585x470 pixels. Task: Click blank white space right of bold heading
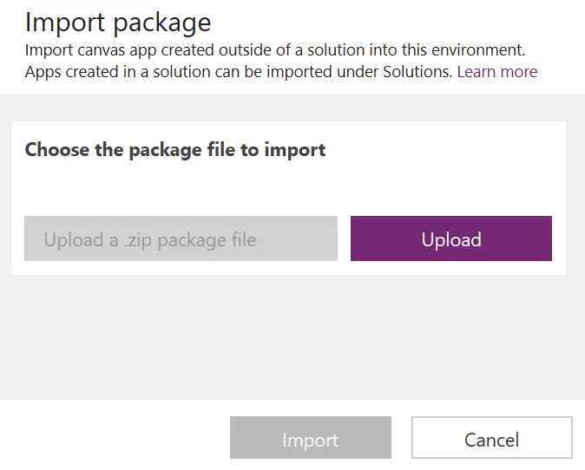tap(443, 149)
